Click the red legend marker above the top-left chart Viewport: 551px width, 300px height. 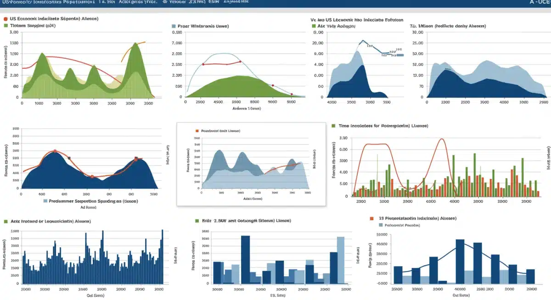click(5, 19)
